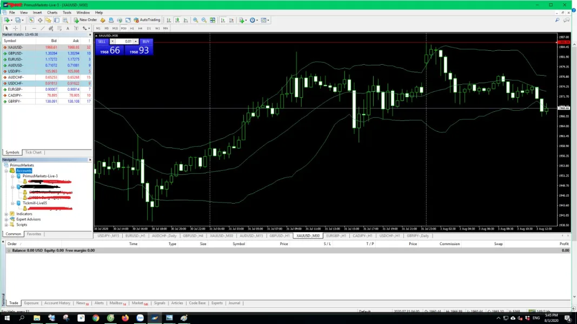The width and height of the screenshot is (577, 324).
Task: Zoom out on the chart
Action: pos(204,20)
